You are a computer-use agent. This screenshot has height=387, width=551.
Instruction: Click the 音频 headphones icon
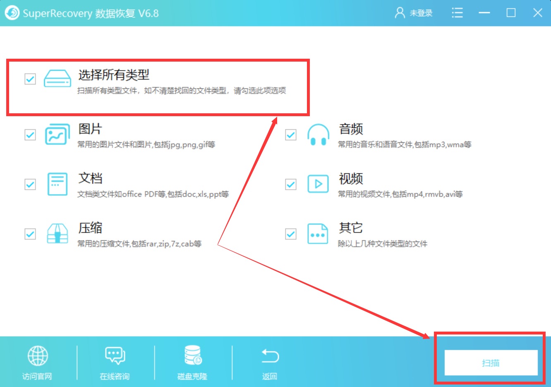[318, 134]
